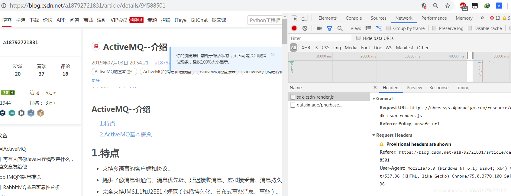Open the GitChat nav link

(199, 20)
